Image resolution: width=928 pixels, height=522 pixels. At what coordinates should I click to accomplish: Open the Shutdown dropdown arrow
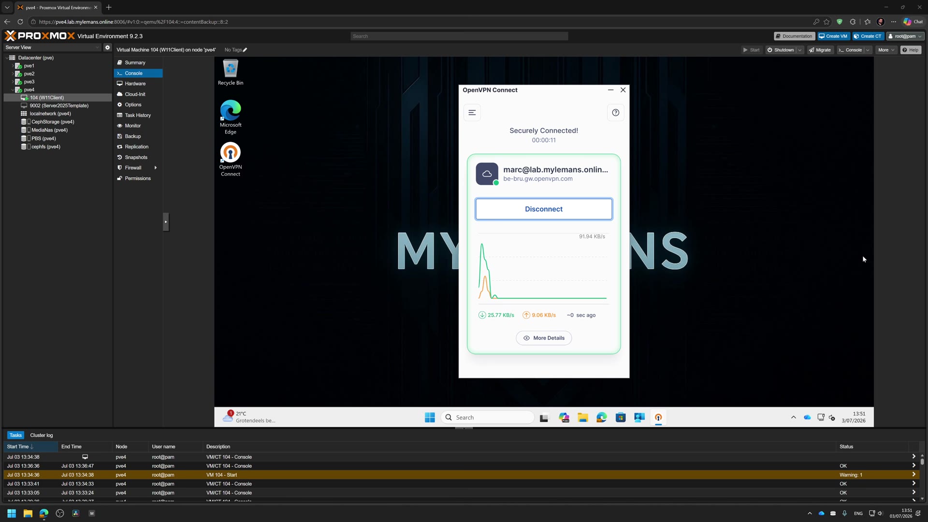click(x=800, y=50)
